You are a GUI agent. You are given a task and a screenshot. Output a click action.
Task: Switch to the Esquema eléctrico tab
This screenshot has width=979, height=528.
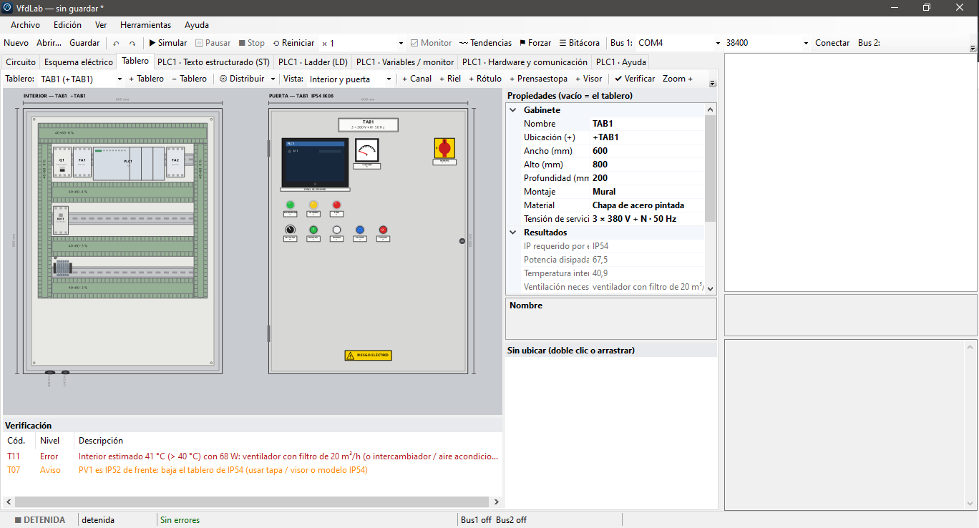(78, 62)
